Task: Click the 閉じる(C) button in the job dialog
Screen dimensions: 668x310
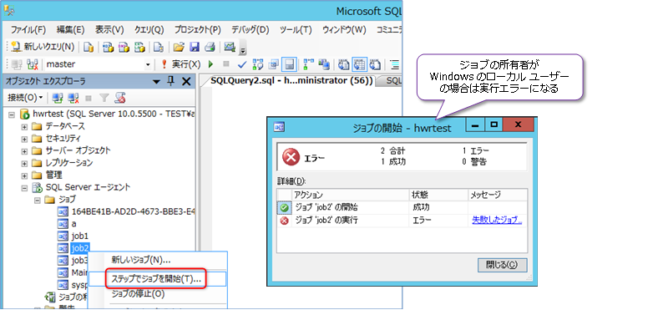Action: pos(503,265)
